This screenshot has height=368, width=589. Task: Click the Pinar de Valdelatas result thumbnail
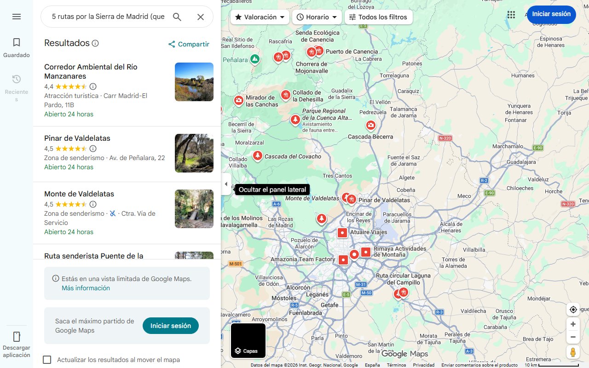pyautogui.click(x=194, y=153)
